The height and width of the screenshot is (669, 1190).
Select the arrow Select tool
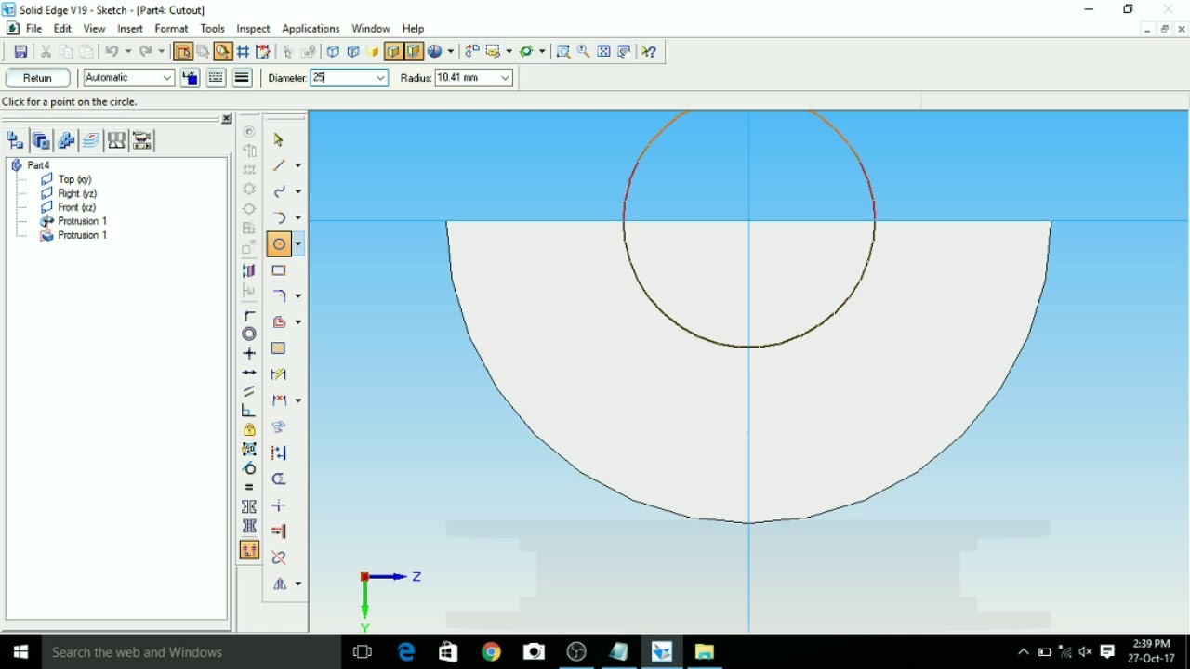pyautogui.click(x=279, y=139)
